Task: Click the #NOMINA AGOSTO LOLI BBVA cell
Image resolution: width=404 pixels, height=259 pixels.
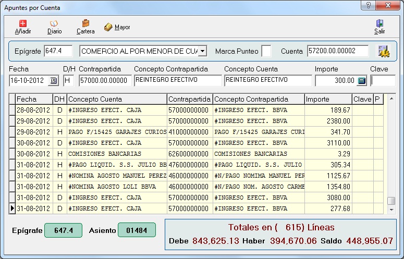Action: 117,187
